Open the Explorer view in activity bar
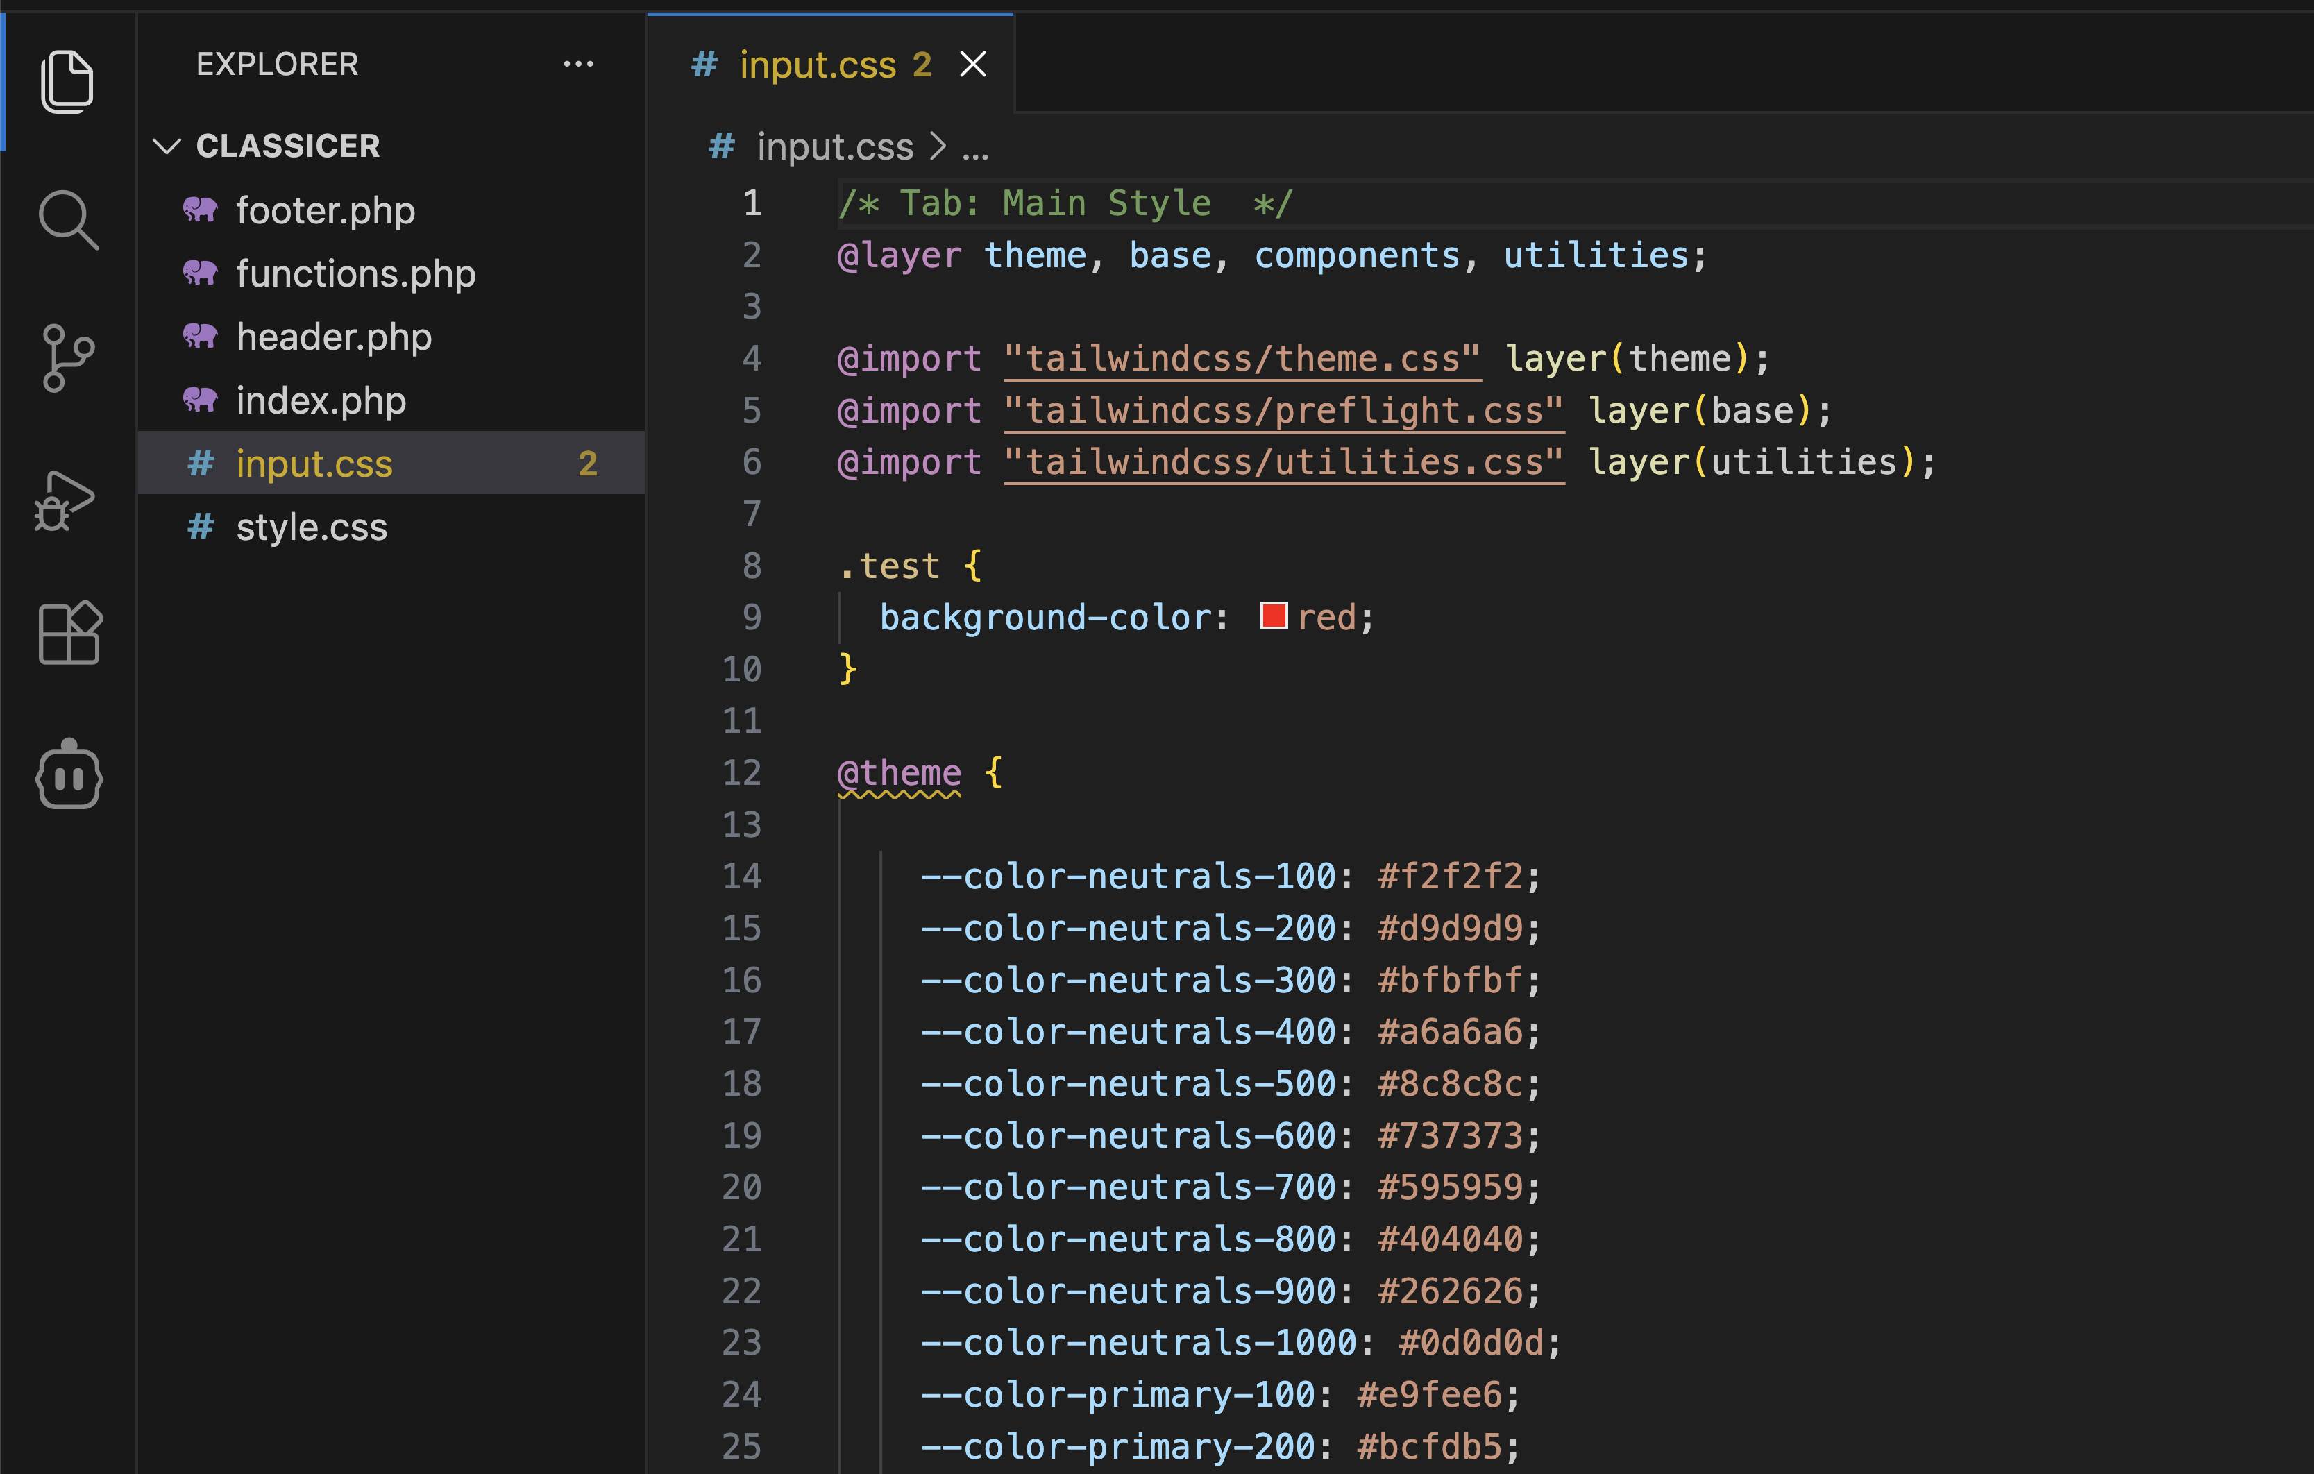The height and width of the screenshot is (1474, 2314). point(67,82)
